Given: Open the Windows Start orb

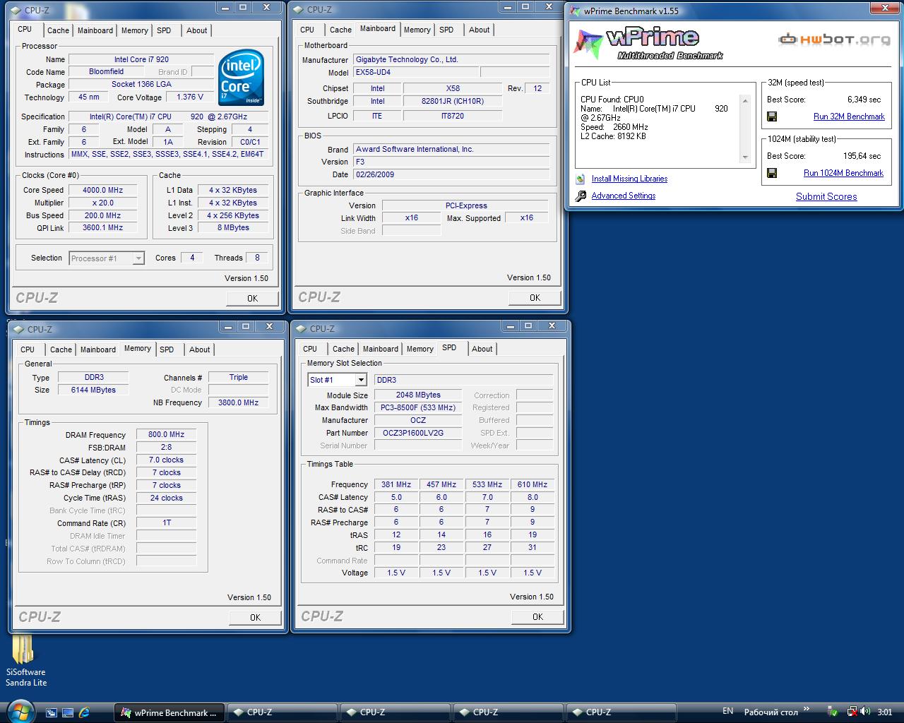Looking at the screenshot, I should (19, 710).
